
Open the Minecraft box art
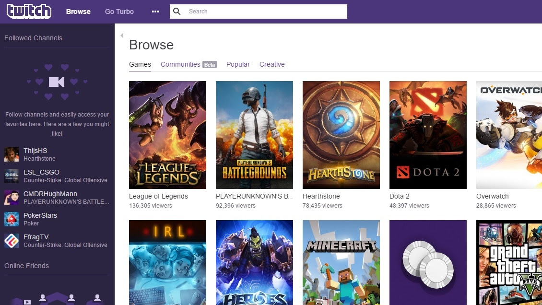[341, 262]
